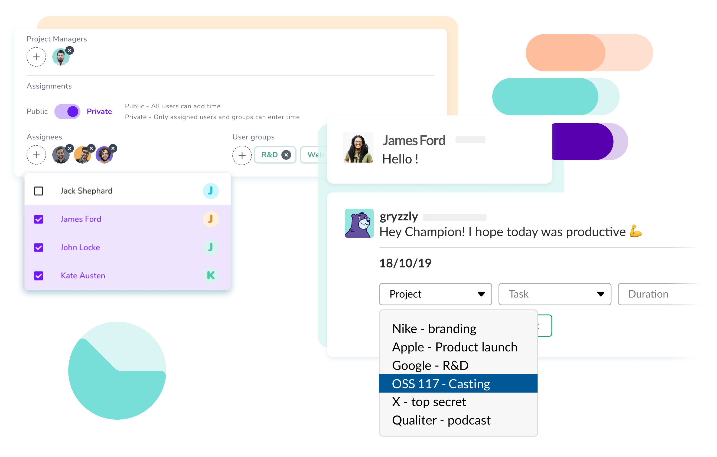This screenshot has height=457, width=717.
Task: Click the add assignee icon
Action: (x=36, y=155)
